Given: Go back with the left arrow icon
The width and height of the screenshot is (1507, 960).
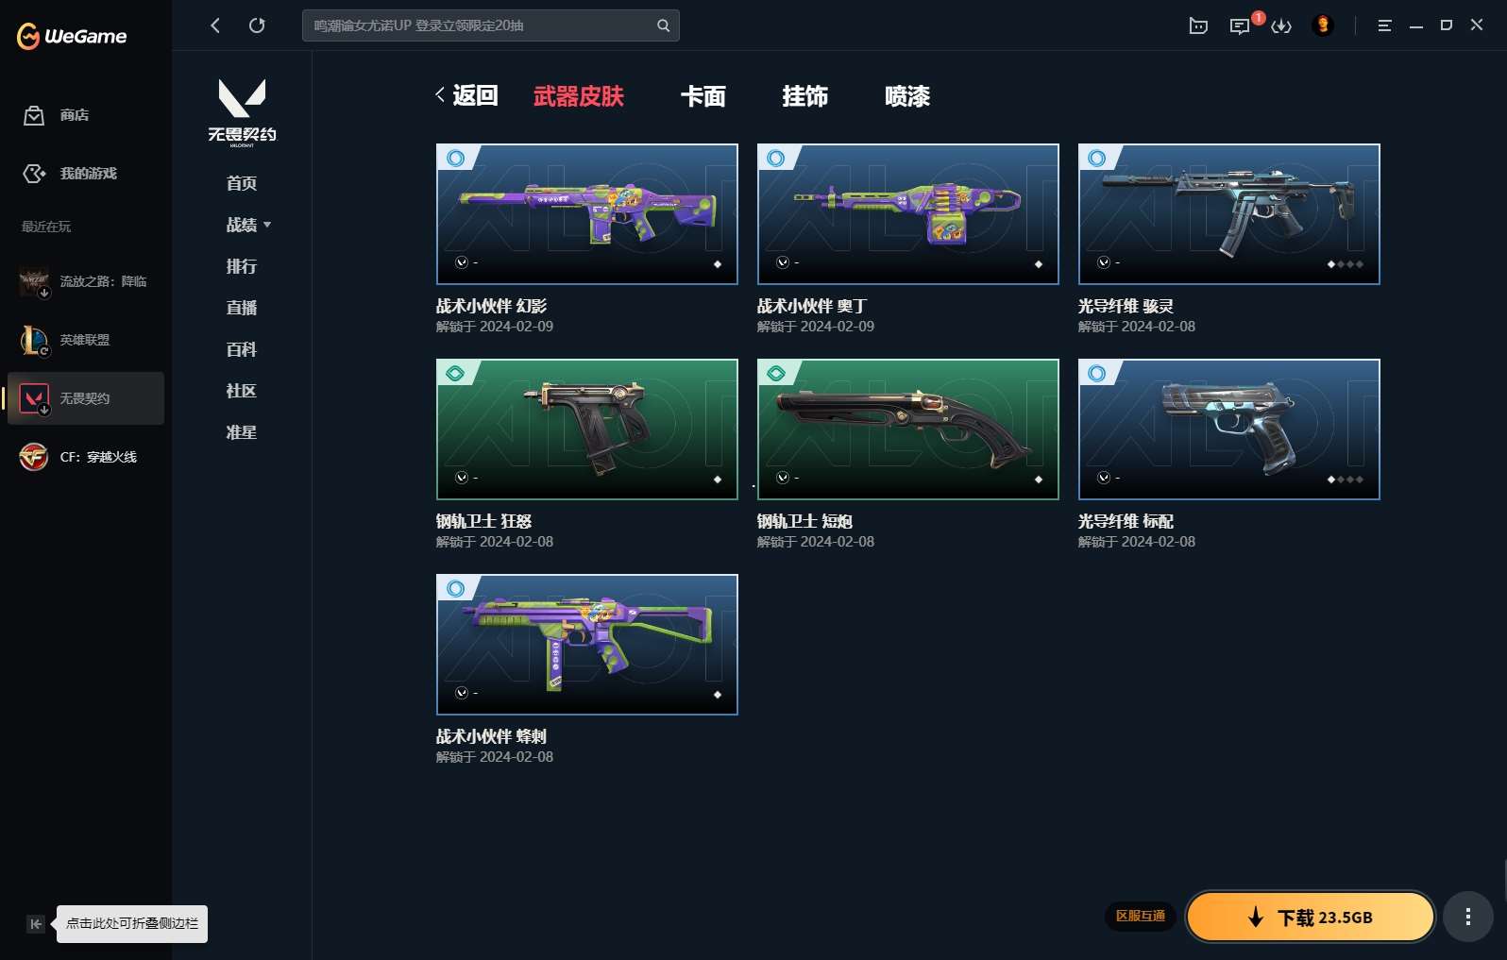Looking at the screenshot, I should [215, 25].
